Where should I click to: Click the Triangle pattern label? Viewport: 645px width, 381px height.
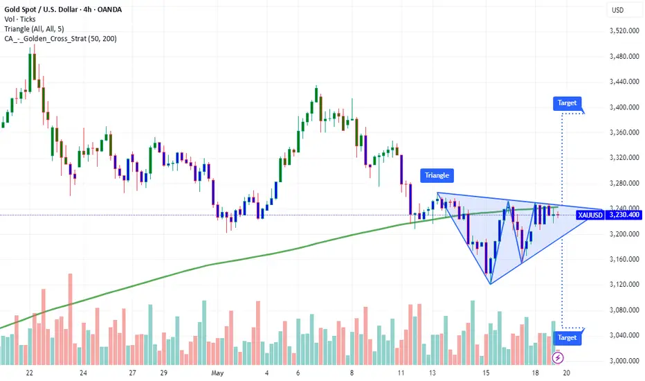pyautogui.click(x=437, y=175)
